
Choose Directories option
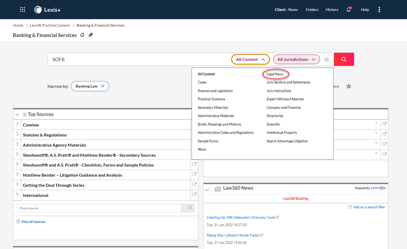[275, 116]
